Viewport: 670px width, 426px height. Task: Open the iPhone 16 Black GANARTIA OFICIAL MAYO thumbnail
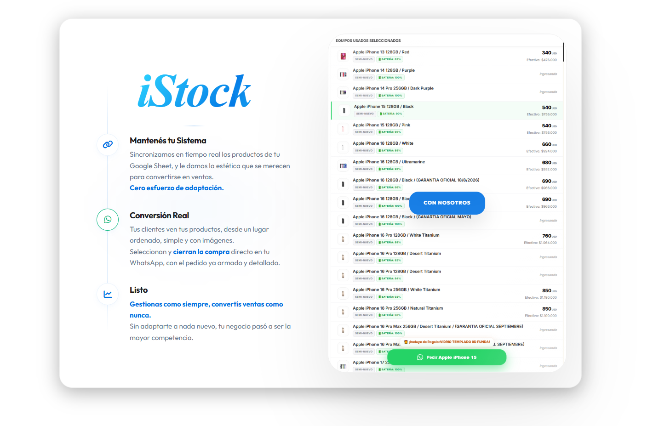tap(343, 221)
